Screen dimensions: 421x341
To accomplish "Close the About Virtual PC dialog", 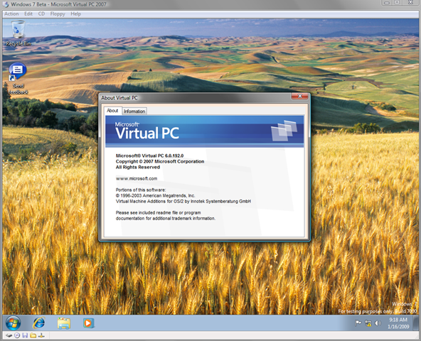I will click(x=299, y=97).
